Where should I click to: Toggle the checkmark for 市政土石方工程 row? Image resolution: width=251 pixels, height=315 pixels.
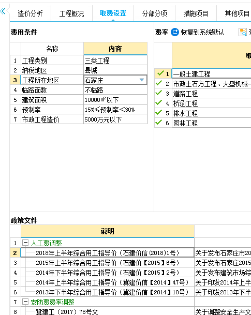click(x=158, y=83)
